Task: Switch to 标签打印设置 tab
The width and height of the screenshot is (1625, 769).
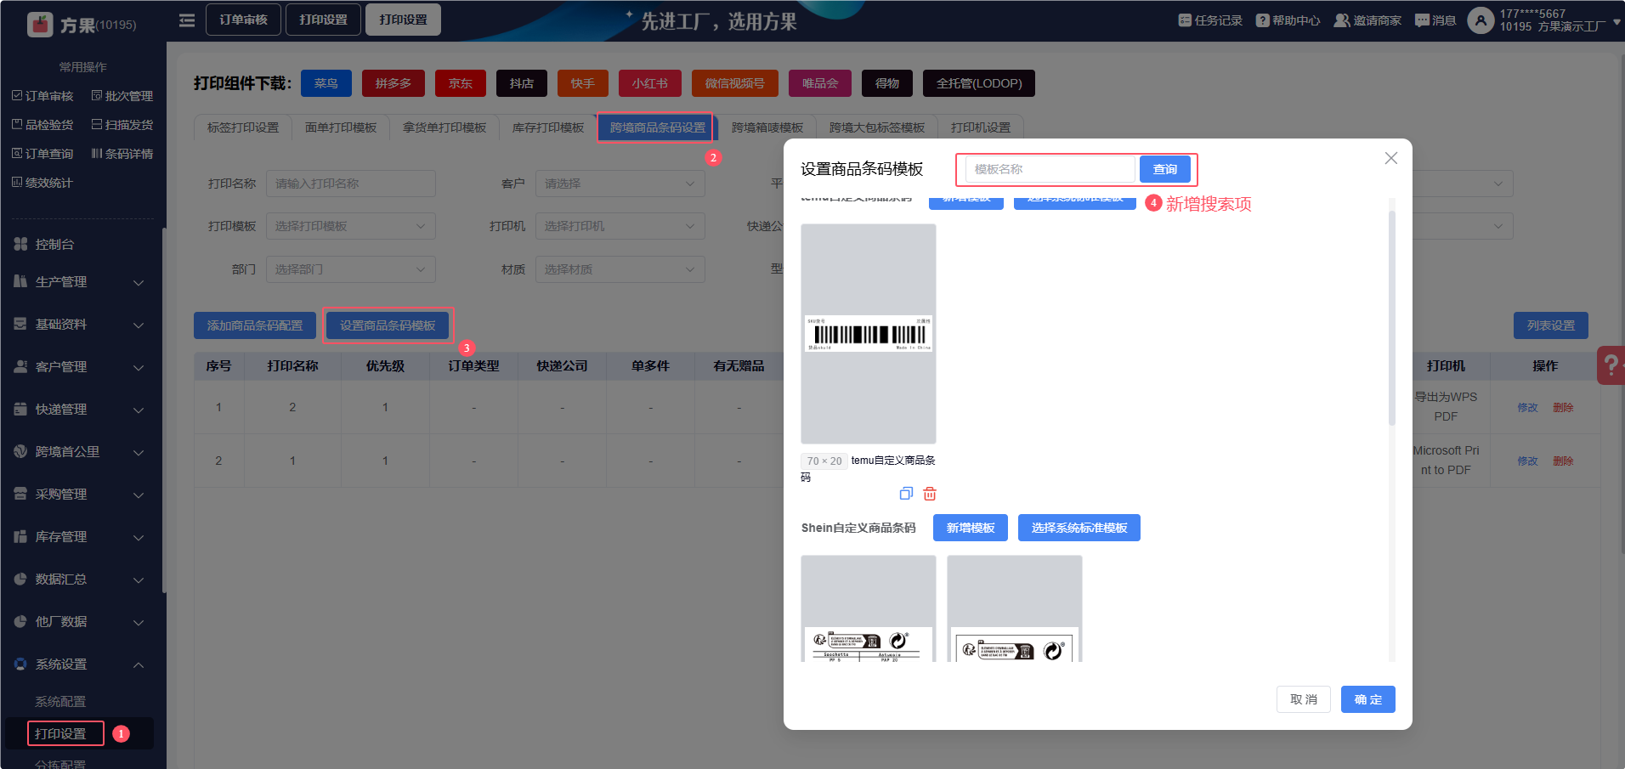Action: [x=243, y=127]
